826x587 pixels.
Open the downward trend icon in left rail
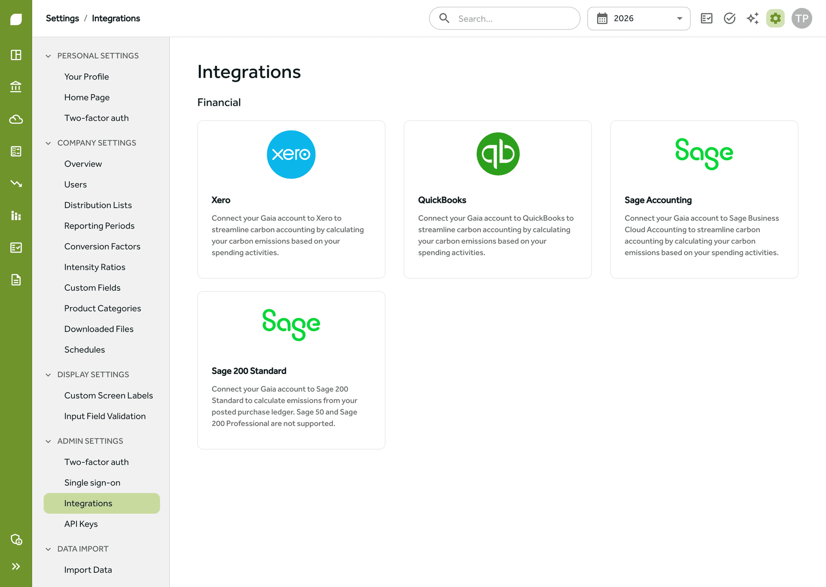click(x=16, y=184)
